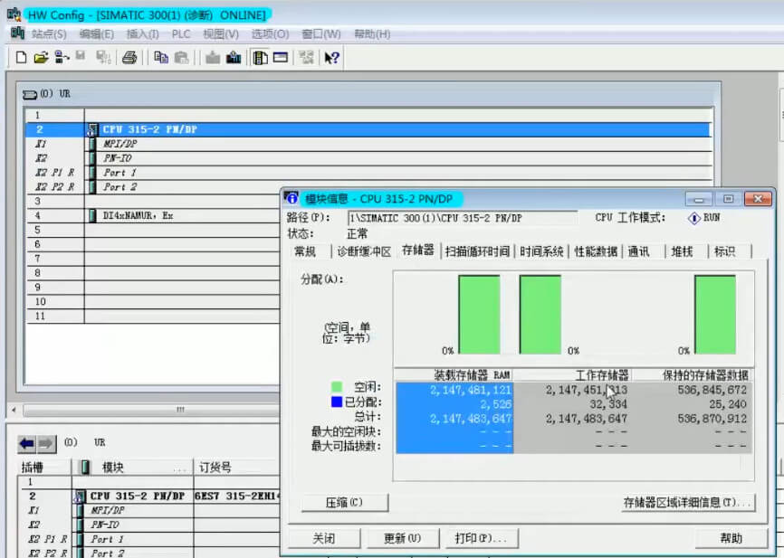Image resolution: width=784 pixels, height=558 pixels.
Task: Click the 订货号 column header
Action: click(x=236, y=468)
